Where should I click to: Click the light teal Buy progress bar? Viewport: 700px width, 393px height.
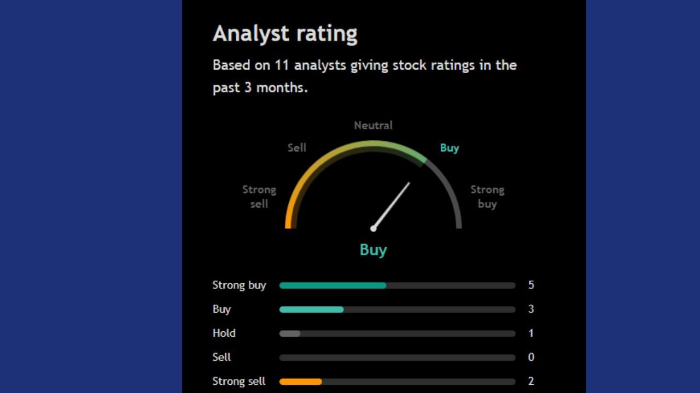point(311,309)
